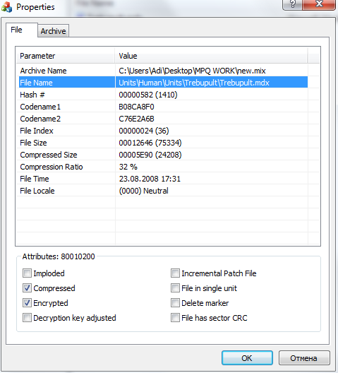Click the OK button
The height and width of the screenshot is (373, 338).
click(247, 357)
